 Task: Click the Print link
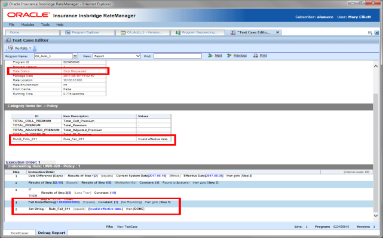[263, 56]
